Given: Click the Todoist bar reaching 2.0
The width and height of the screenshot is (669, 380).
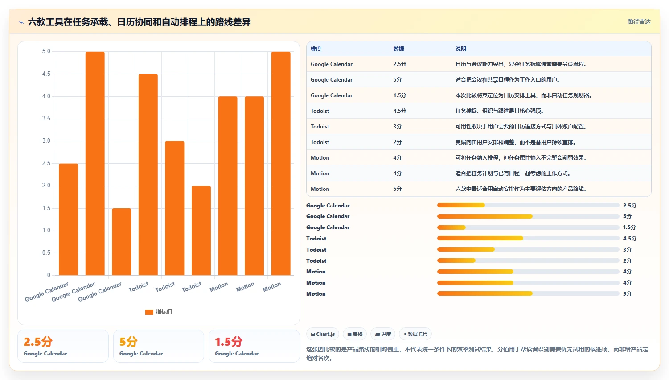Looking at the screenshot, I should 201,231.
